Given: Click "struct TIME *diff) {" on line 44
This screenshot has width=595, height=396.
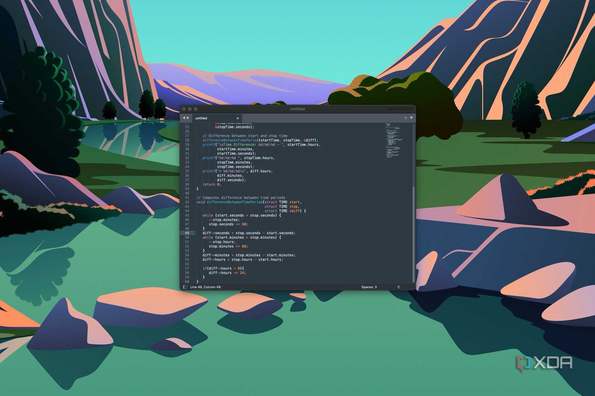Looking at the screenshot, I should coord(285,211).
